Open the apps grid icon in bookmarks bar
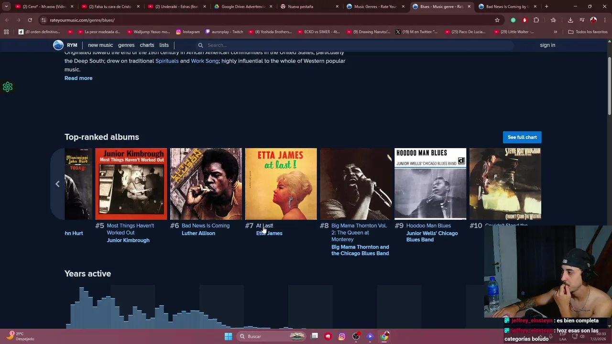This screenshot has height=344, width=612. [6, 32]
